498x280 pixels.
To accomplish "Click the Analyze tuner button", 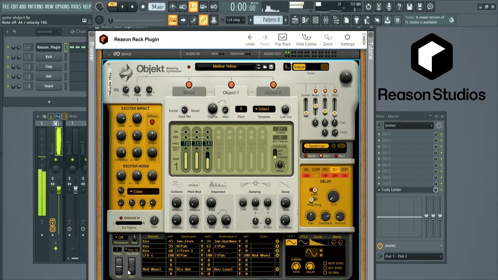I will pos(299,67).
